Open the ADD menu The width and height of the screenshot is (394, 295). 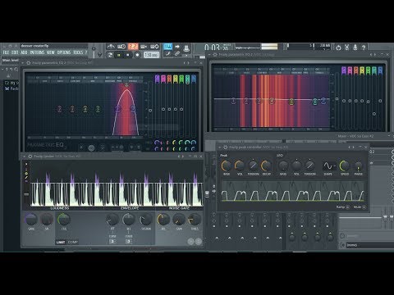click(x=24, y=52)
